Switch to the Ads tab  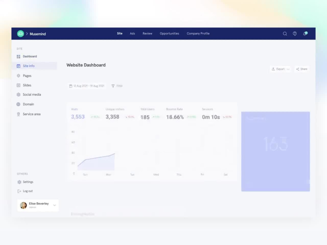[x=132, y=33]
